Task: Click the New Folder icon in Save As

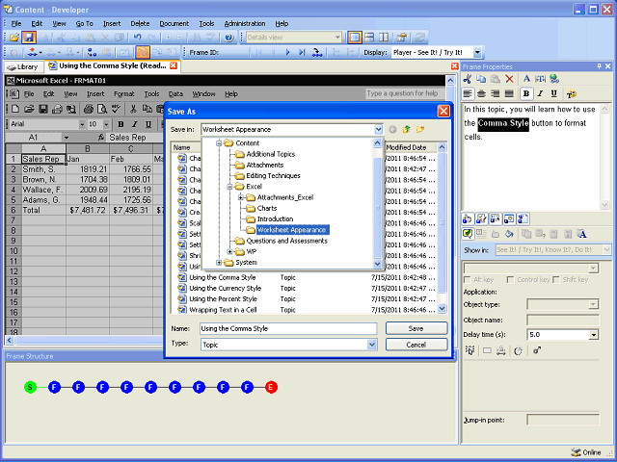Action: (420, 129)
